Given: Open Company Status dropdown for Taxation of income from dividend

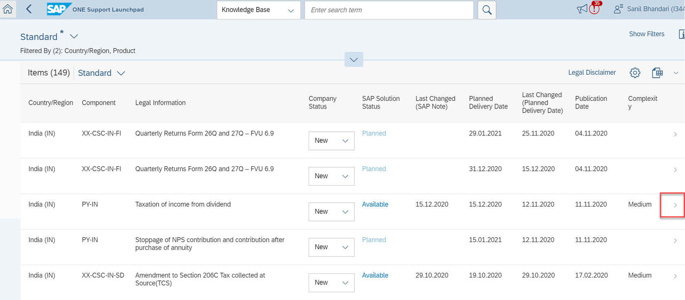Looking at the screenshot, I should tap(331, 212).
